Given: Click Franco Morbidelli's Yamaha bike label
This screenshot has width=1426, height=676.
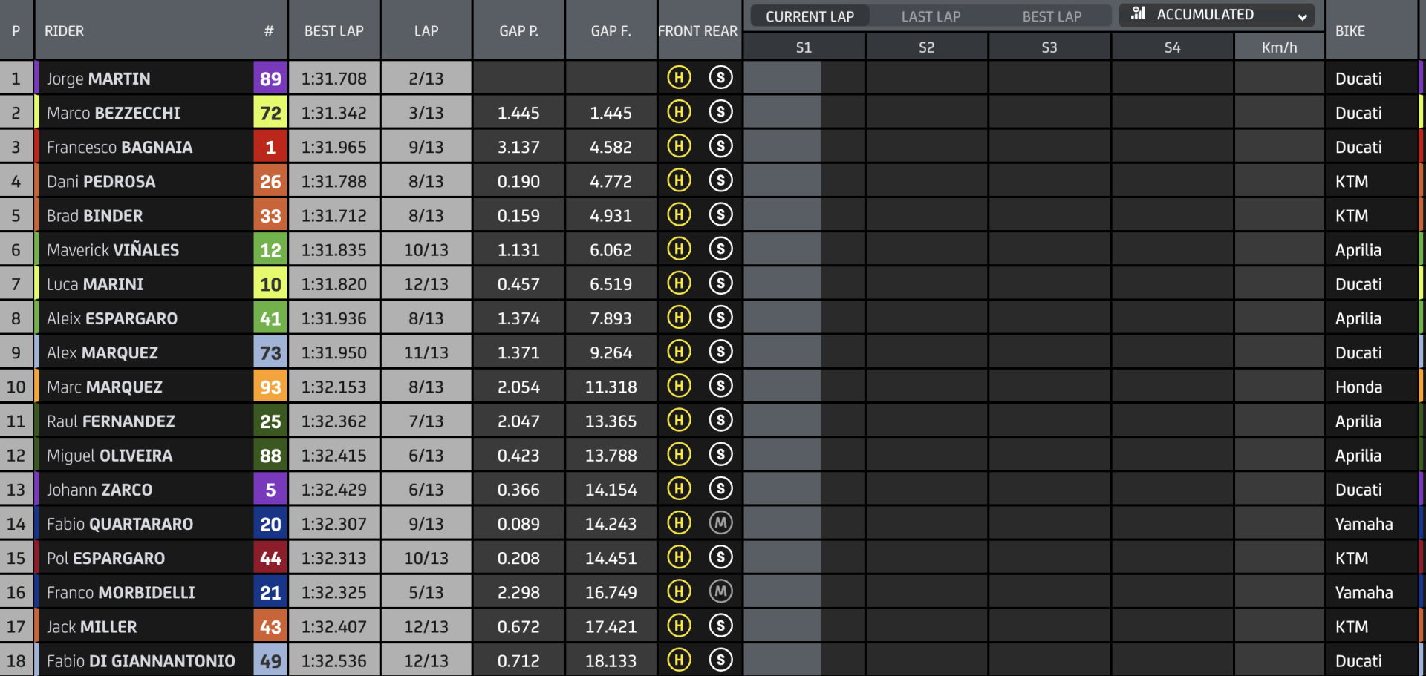Looking at the screenshot, I should pyautogui.click(x=1364, y=592).
